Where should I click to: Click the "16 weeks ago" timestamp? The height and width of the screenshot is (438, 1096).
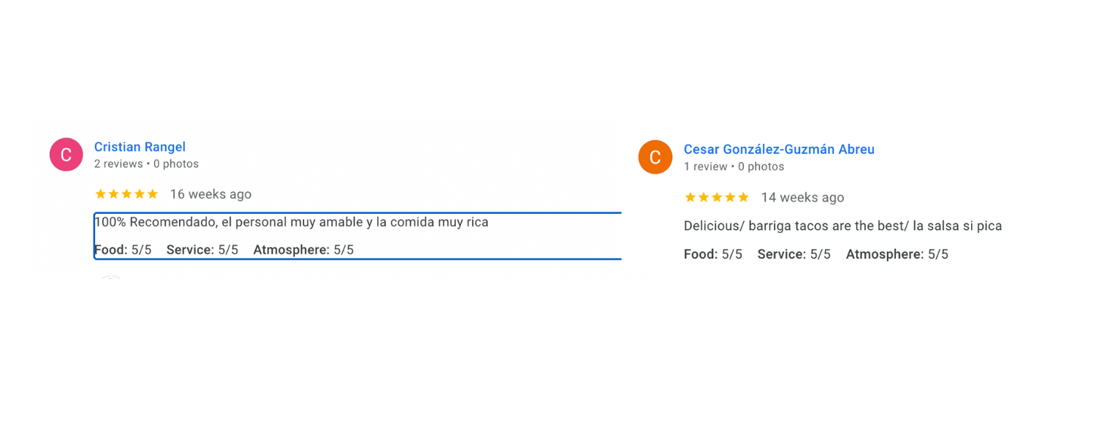pos(210,194)
